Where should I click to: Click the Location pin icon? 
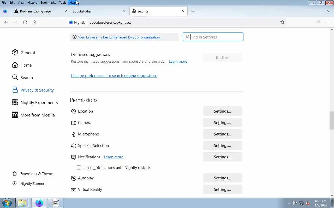[74, 112]
